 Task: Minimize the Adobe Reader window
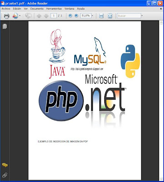pos(149,3)
